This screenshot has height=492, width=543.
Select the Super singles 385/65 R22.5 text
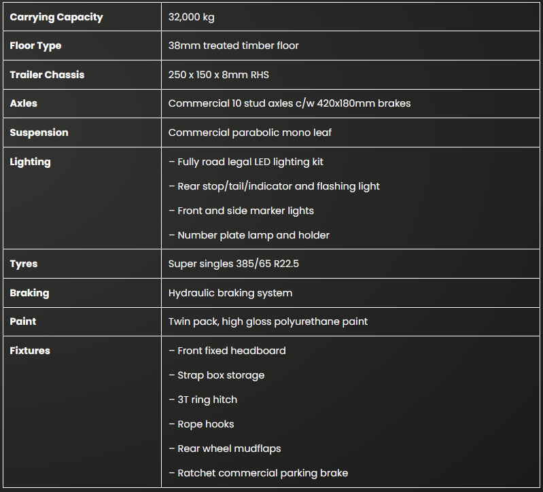(x=233, y=264)
